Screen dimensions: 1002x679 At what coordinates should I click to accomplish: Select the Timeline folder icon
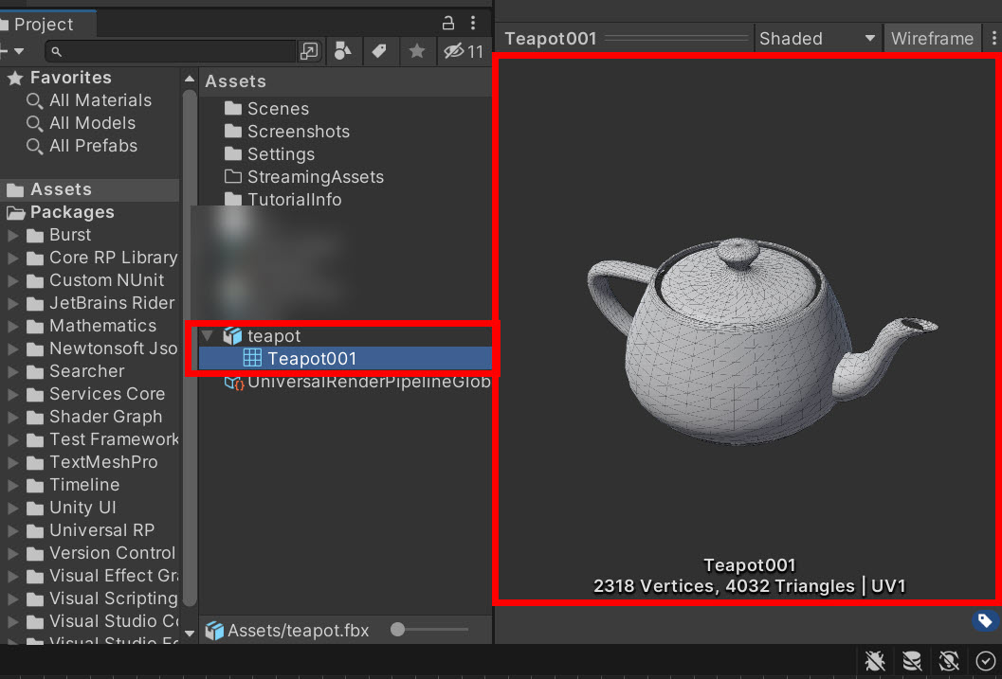click(35, 486)
